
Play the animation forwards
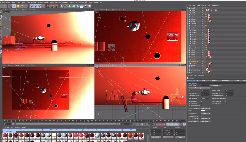point(142,124)
